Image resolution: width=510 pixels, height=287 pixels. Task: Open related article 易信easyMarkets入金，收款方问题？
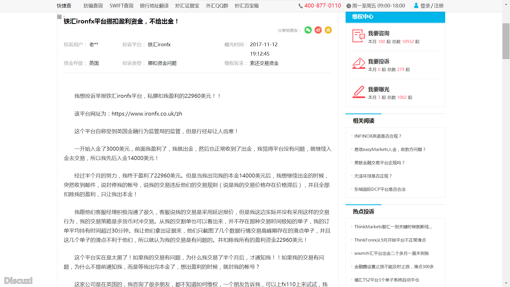point(390,149)
